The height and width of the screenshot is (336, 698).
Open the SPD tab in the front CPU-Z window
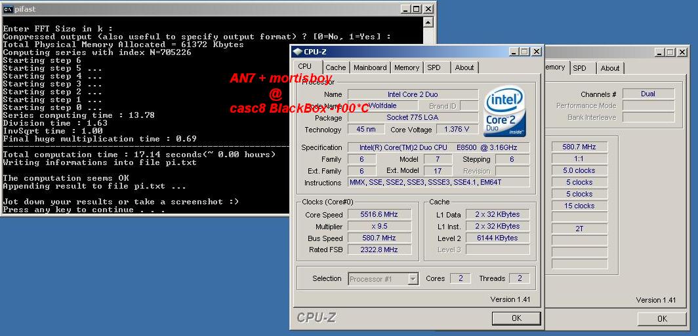[x=434, y=67]
